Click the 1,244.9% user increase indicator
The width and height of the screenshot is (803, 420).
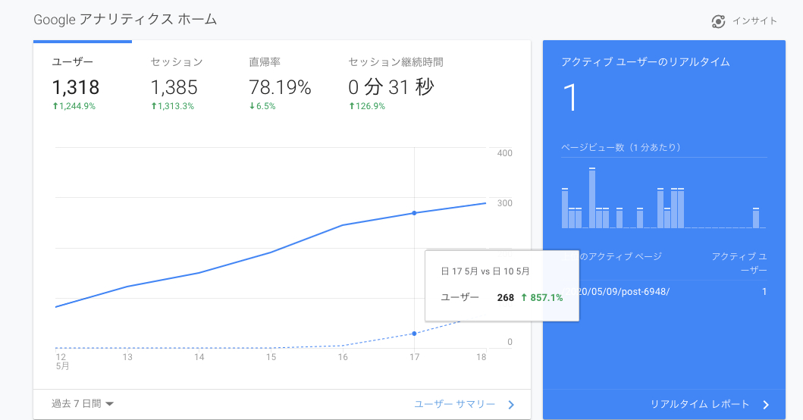[74, 106]
